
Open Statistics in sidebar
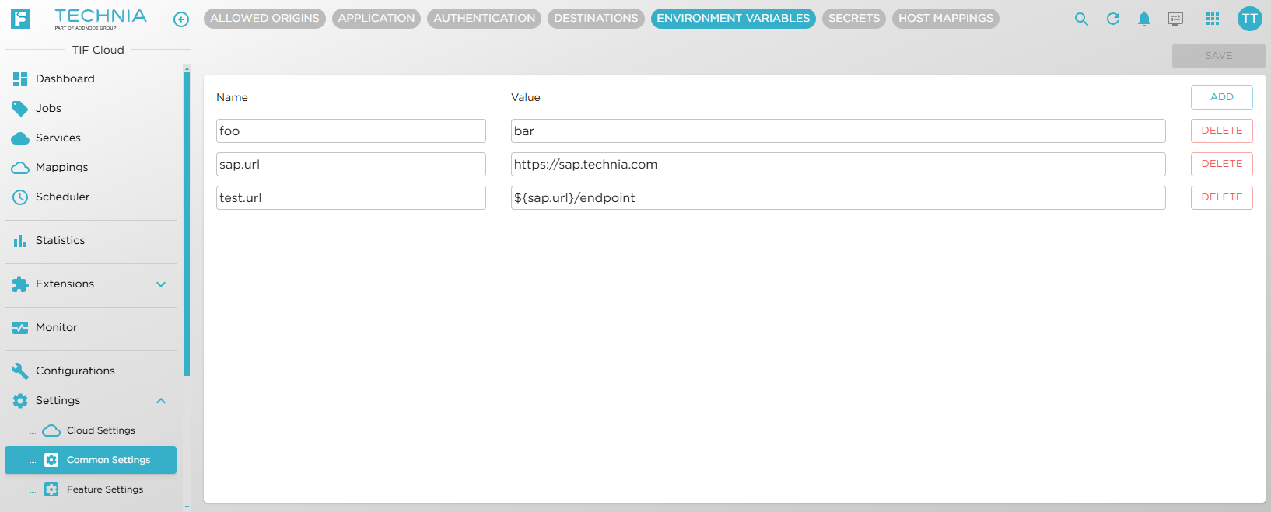pos(90,240)
